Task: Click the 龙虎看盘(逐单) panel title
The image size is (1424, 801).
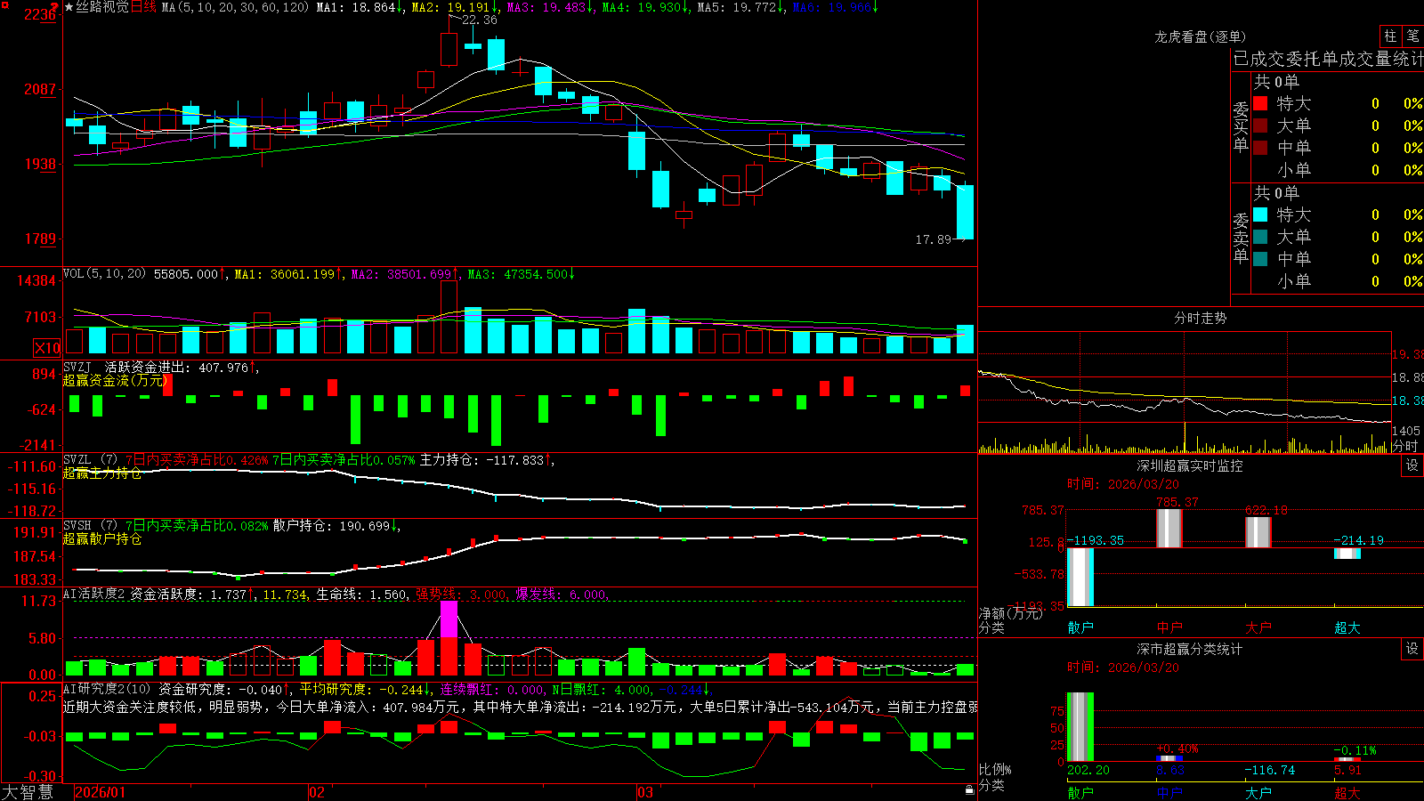Action: 1200,36
